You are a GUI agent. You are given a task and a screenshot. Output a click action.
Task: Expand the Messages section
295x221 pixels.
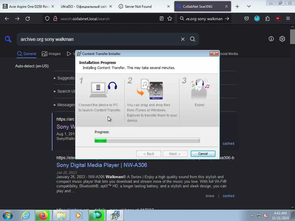(x=65, y=105)
